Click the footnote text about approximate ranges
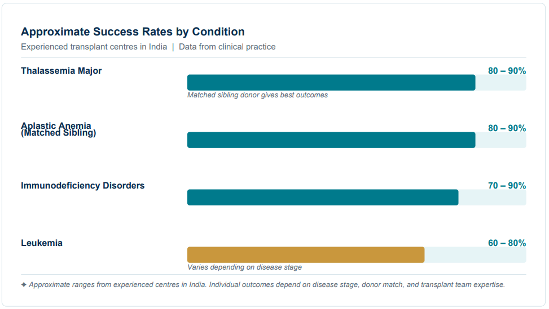This screenshot has width=549, height=309. coord(267,285)
